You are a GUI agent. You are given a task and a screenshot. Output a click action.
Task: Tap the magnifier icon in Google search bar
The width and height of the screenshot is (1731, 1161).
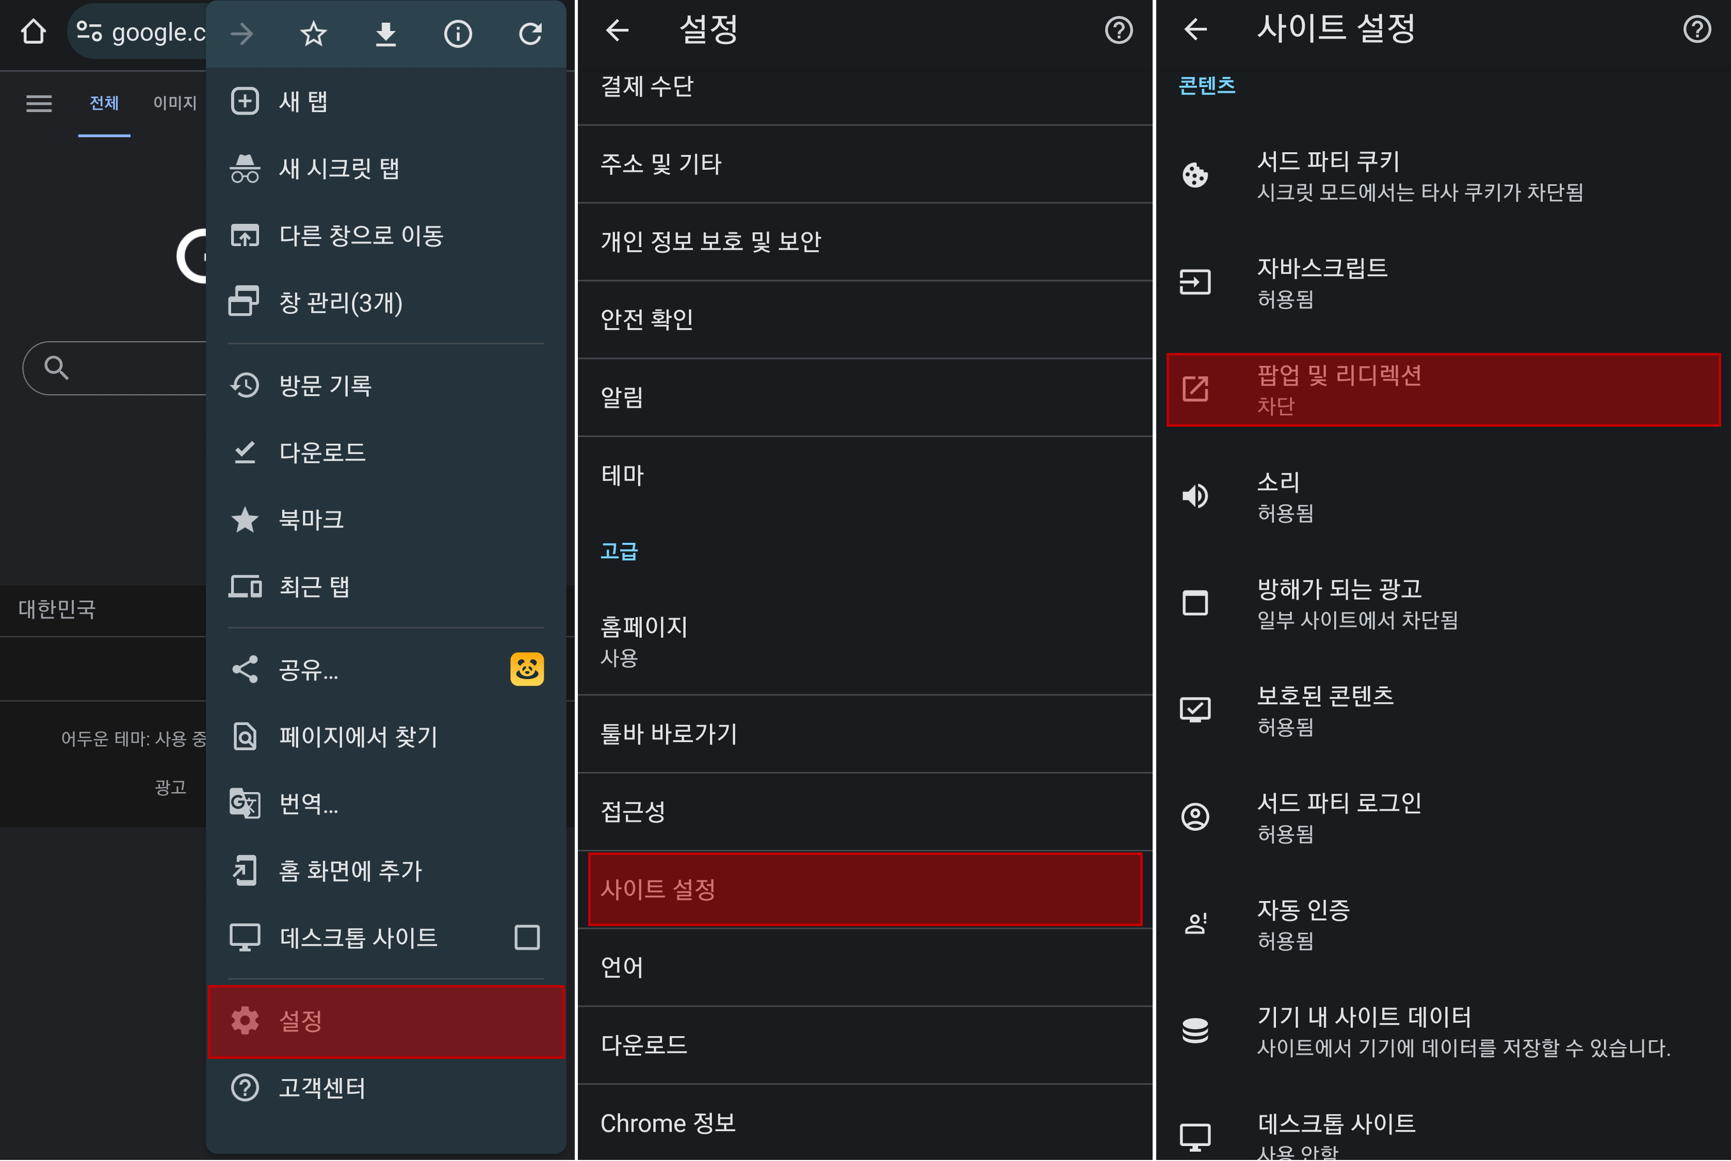coord(56,367)
